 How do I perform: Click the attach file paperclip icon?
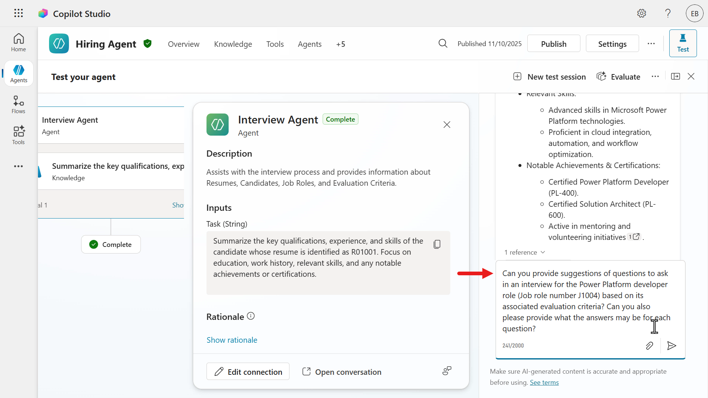(x=649, y=346)
